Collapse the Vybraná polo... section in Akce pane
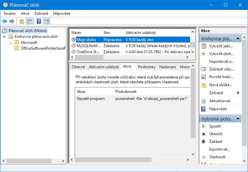The width and height of the screenshot is (248, 172). [238, 119]
